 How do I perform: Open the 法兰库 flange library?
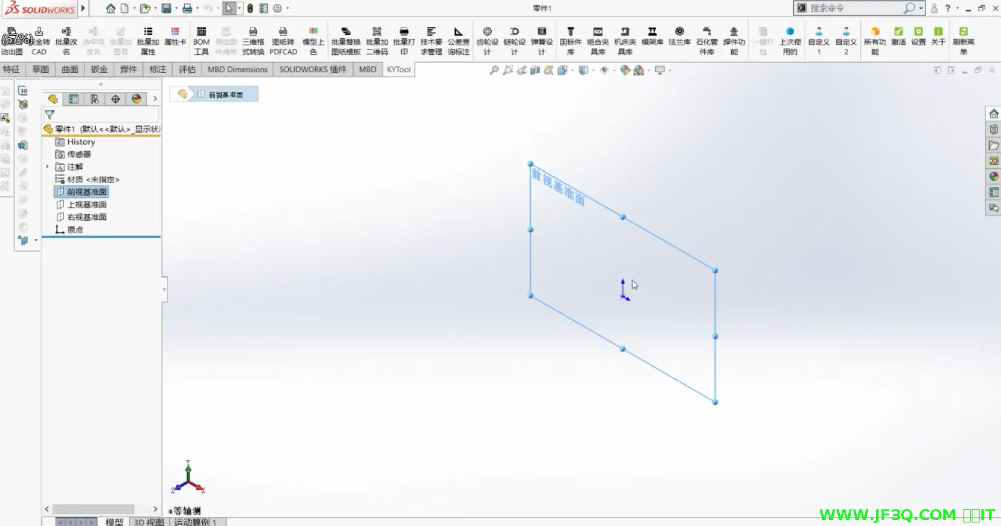click(x=679, y=36)
